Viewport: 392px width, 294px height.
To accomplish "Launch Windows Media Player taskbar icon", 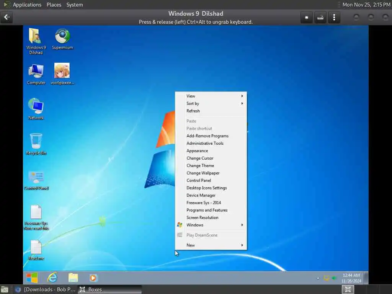I will (93, 278).
